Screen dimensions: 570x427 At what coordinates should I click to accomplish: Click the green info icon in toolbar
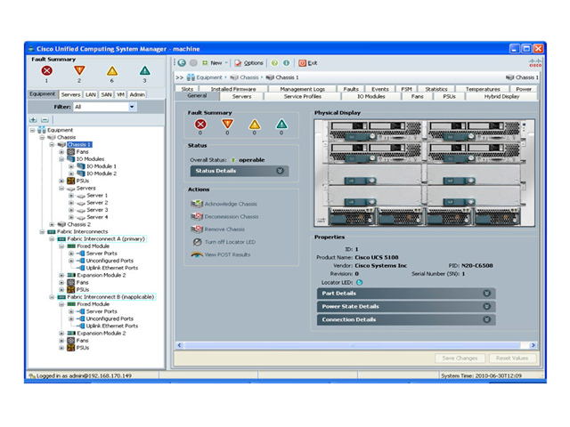pos(287,63)
